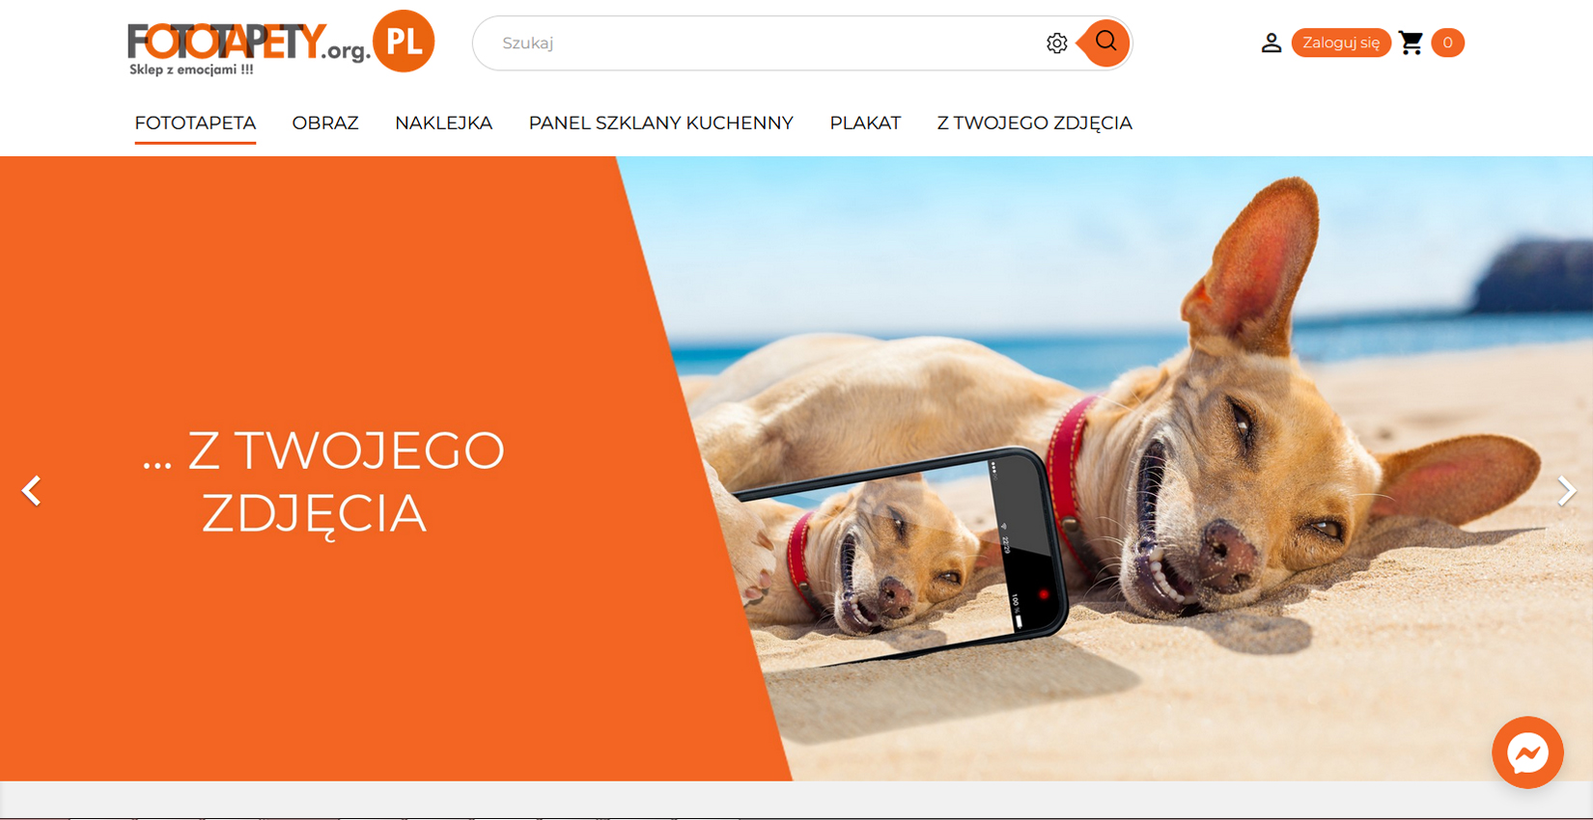Click the Zaloguj się button
The height and width of the screenshot is (820, 1593).
(1341, 42)
